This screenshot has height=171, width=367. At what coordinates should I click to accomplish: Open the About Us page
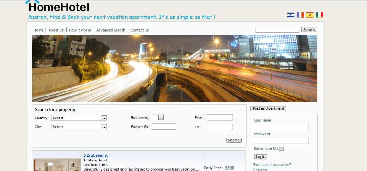pos(56,30)
